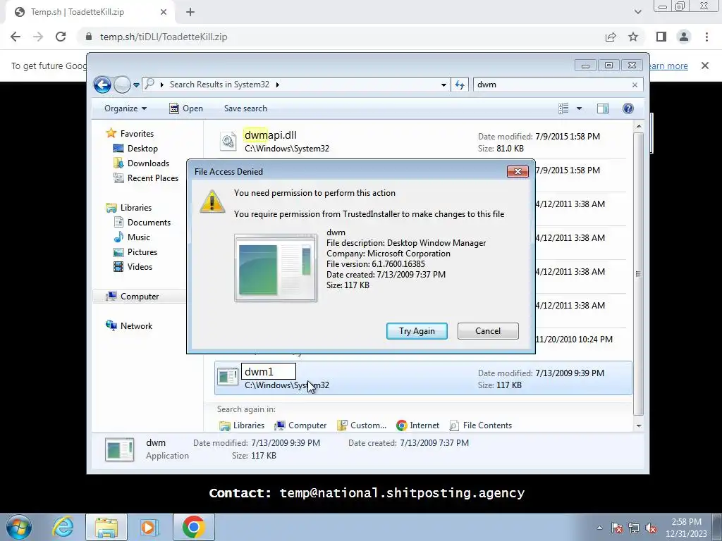The height and width of the screenshot is (541, 722).
Task: Show hidden tray icons arrow
Action: click(599, 528)
